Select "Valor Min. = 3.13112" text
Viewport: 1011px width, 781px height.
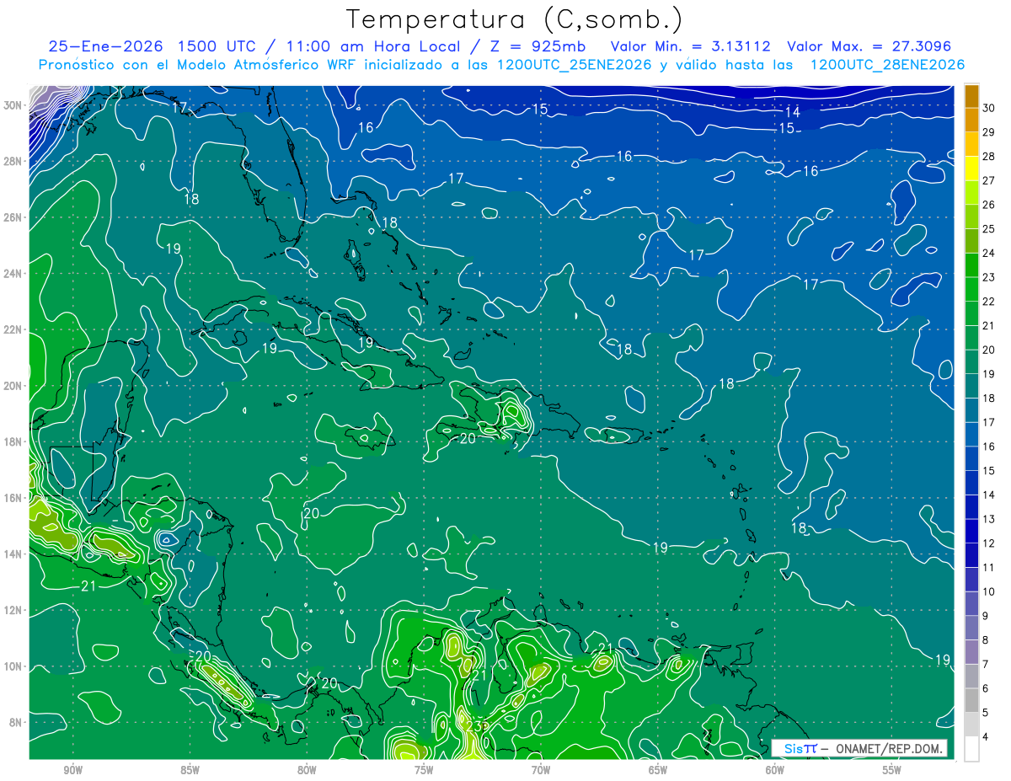pyautogui.click(x=691, y=46)
